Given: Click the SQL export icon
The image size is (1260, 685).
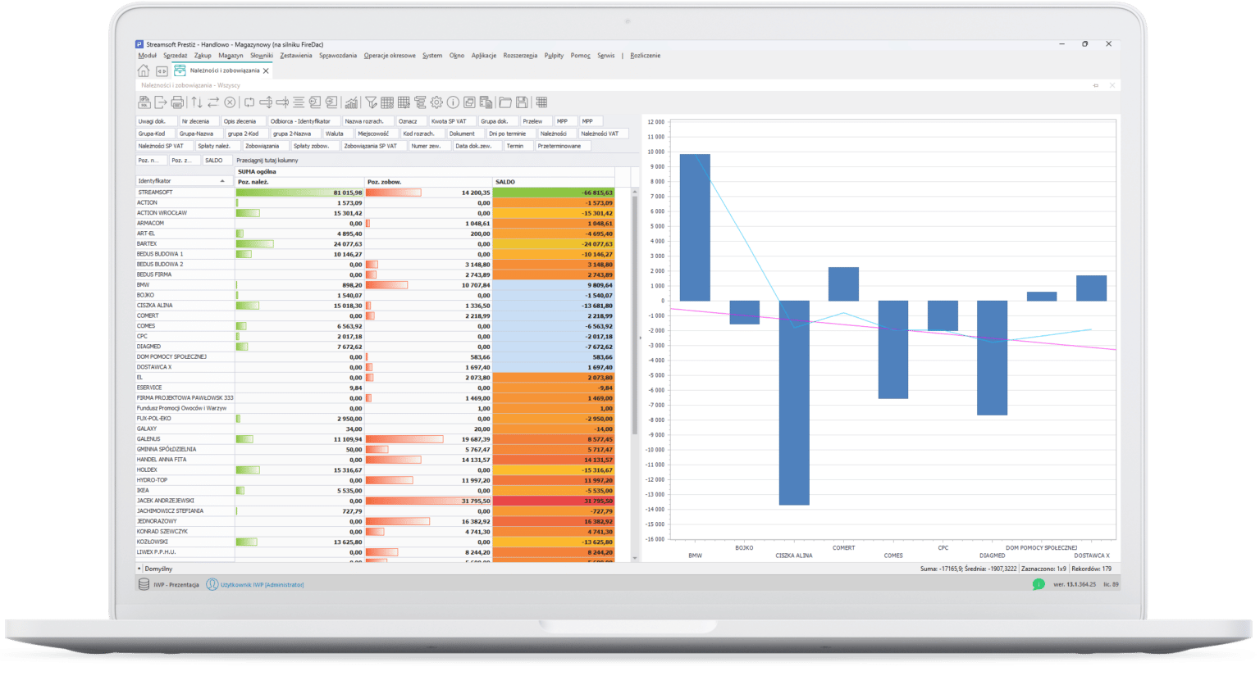Looking at the screenshot, I should pyautogui.click(x=144, y=102).
